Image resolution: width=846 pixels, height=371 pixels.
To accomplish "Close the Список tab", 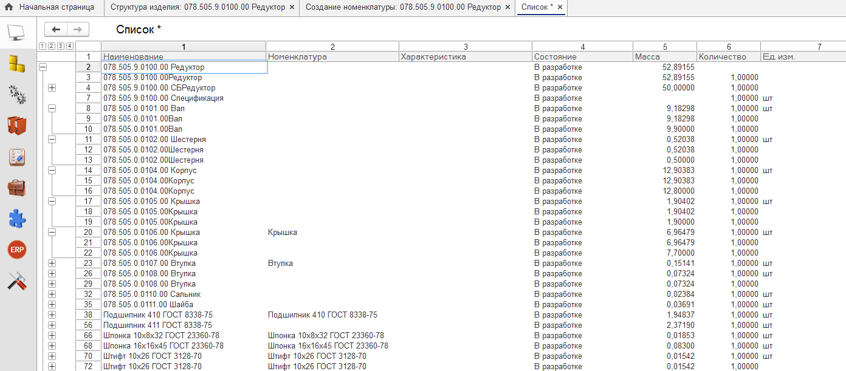I will (560, 7).
